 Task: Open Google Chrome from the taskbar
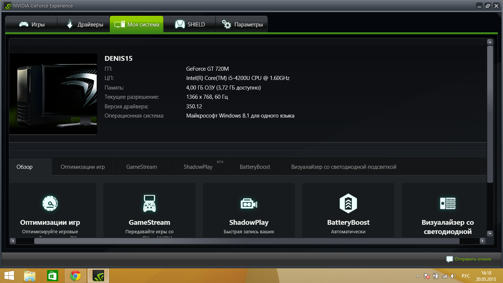[x=75, y=276]
